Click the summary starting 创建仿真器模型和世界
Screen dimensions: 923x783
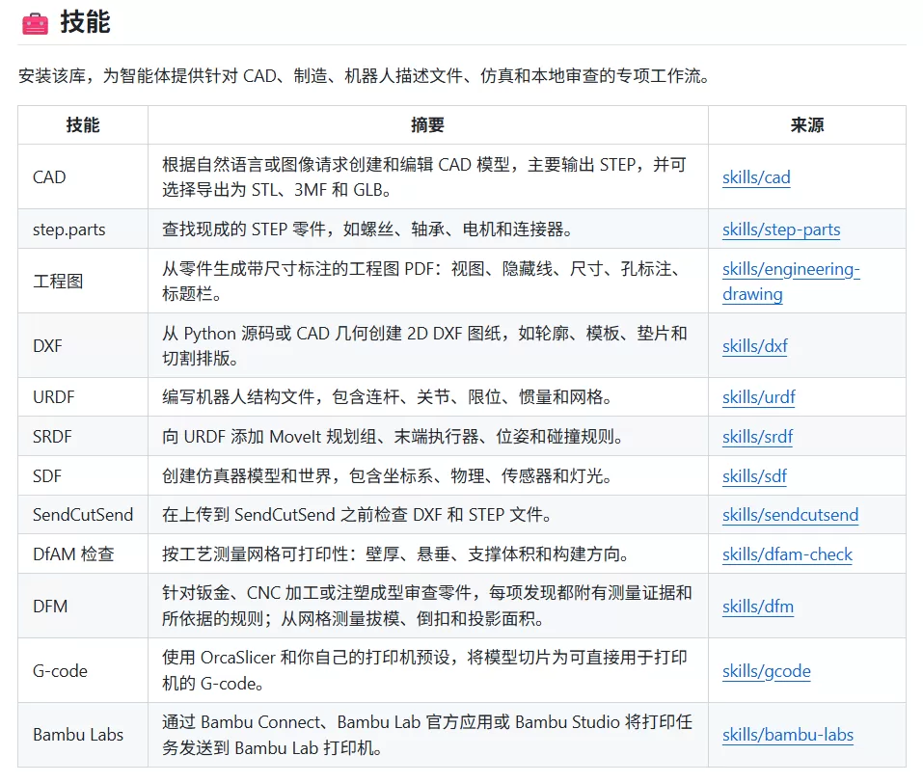coord(387,475)
